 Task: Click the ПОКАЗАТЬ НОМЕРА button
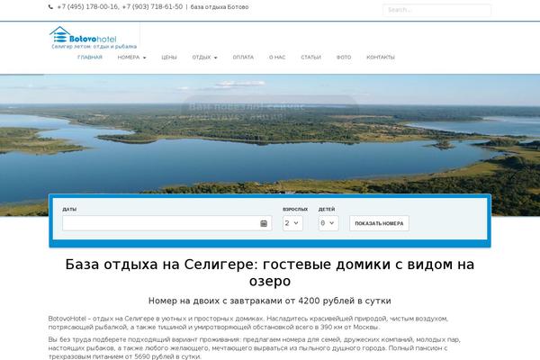[x=379, y=223]
